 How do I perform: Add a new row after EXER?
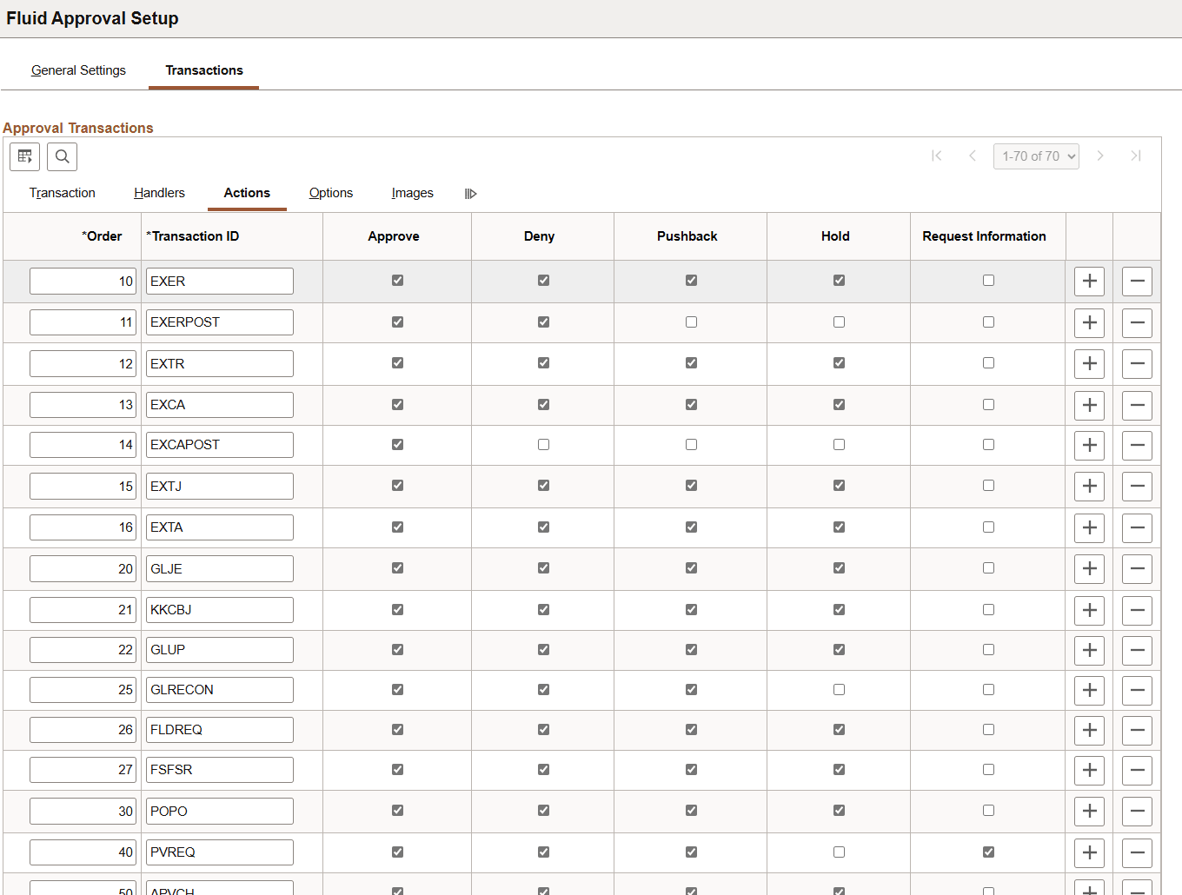(1089, 281)
